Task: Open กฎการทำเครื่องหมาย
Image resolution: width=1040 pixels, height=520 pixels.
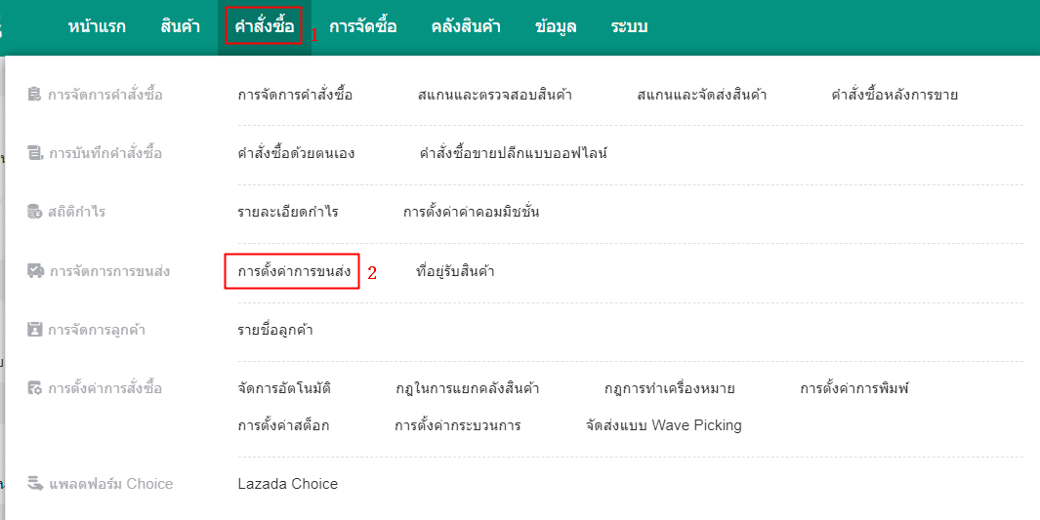Action: pyautogui.click(x=669, y=388)
